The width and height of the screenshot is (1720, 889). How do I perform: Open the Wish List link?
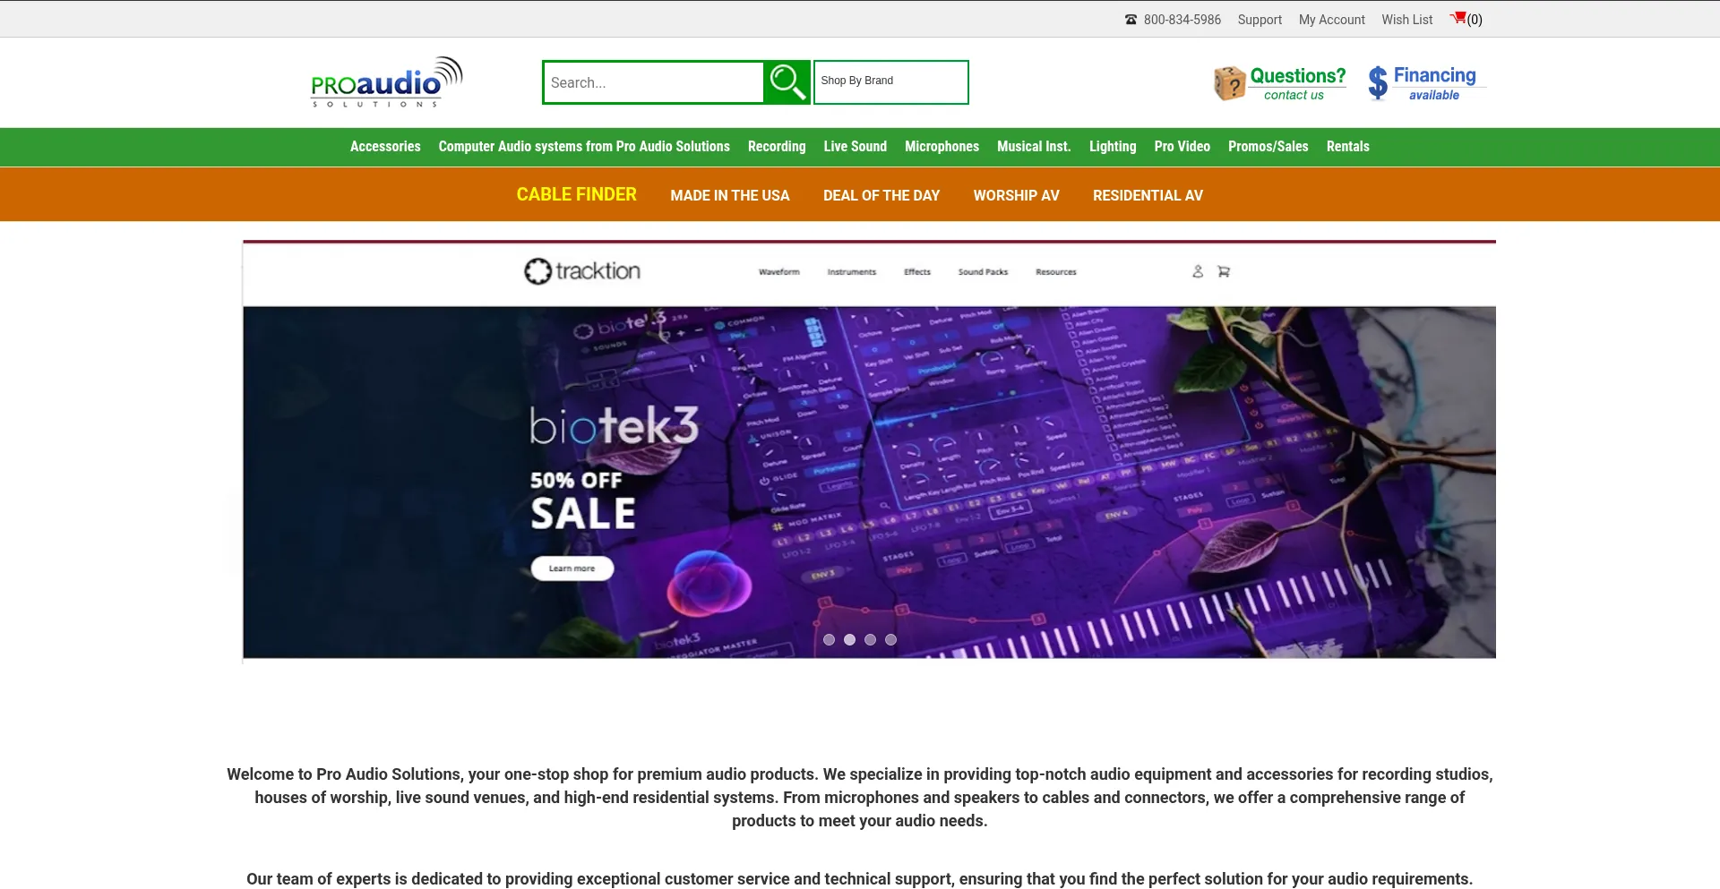click(1406, 20)
